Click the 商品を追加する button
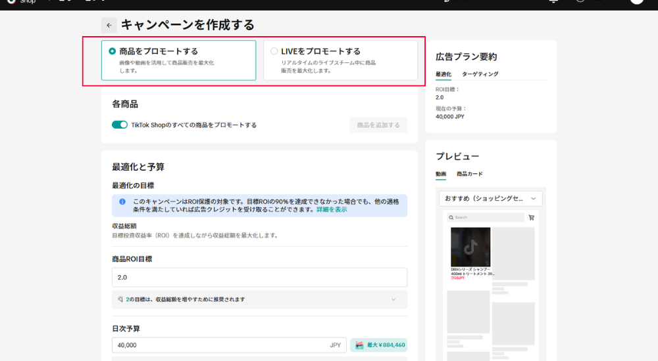 (x=378, y=125)
